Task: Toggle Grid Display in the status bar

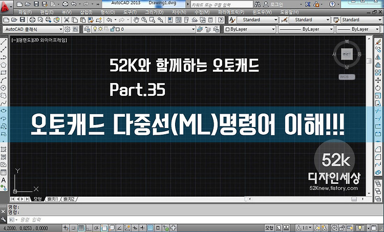Action: pyautogui.click(x=81, y=228)
